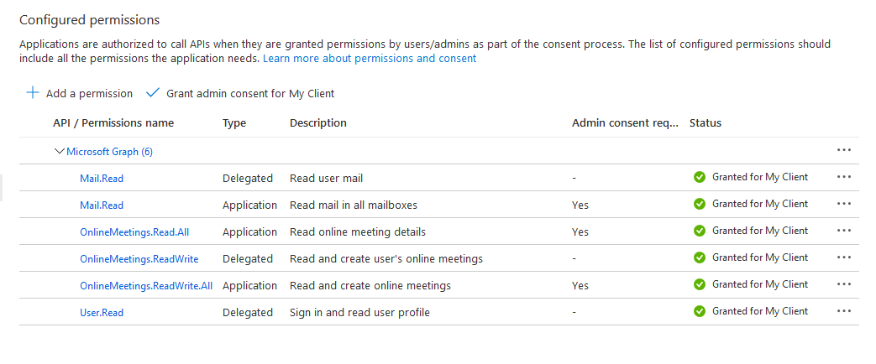The width and height of the screenshot is (876, 364).
Task: Click the plus icon for Add a permission
Action: [x=33, y=93]
